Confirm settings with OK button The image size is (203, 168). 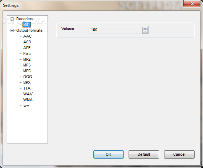tap(109, 154)
